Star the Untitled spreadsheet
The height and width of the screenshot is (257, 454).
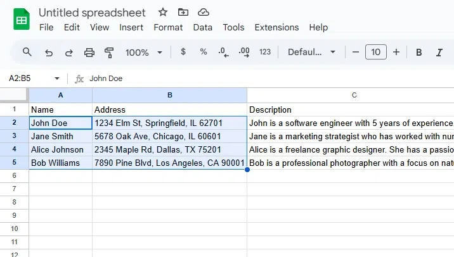coord(163,12)
